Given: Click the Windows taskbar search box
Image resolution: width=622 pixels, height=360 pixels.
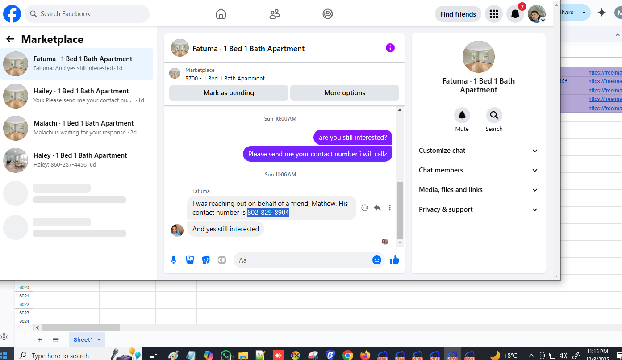Looking at the screenshot, I should [63, 356].
